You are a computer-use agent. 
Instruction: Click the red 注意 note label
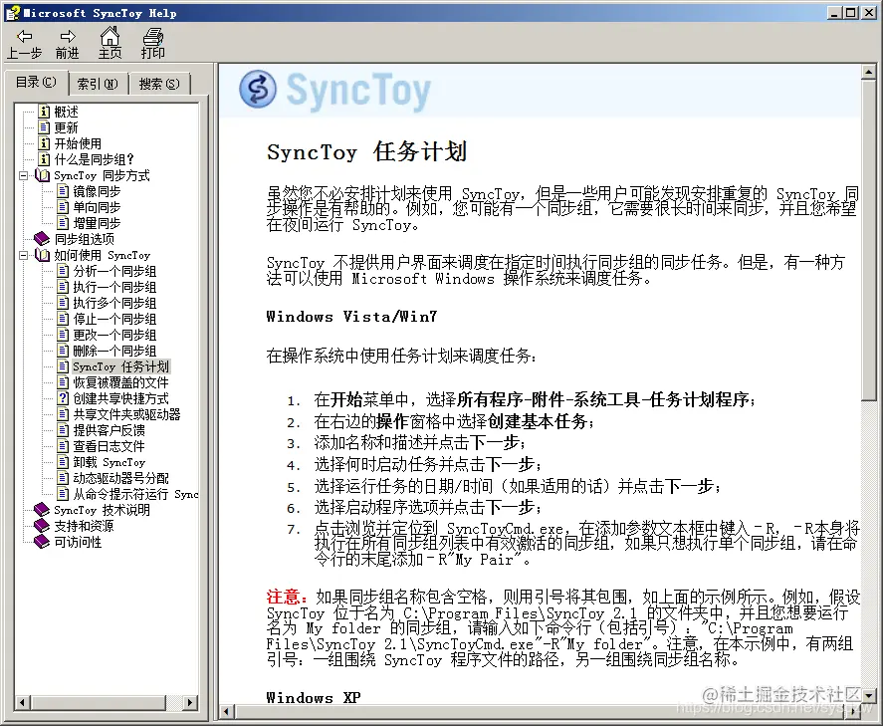287,597
